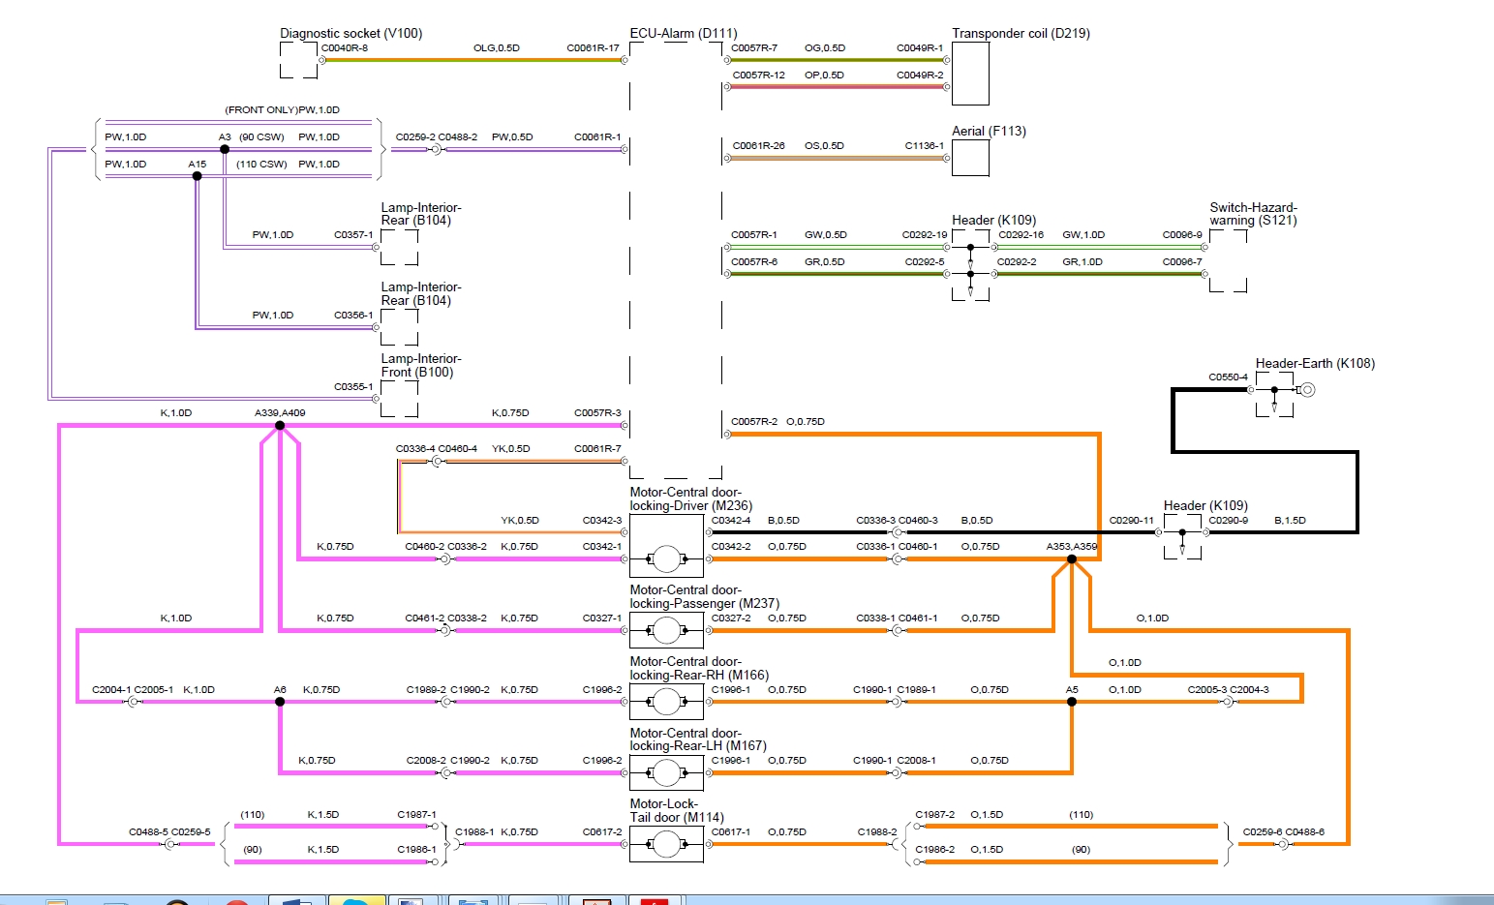The width and height of the screenshot is (1494, 905).
Task: Click the A339,A409 splice junction dot
Action: [280, 425]
